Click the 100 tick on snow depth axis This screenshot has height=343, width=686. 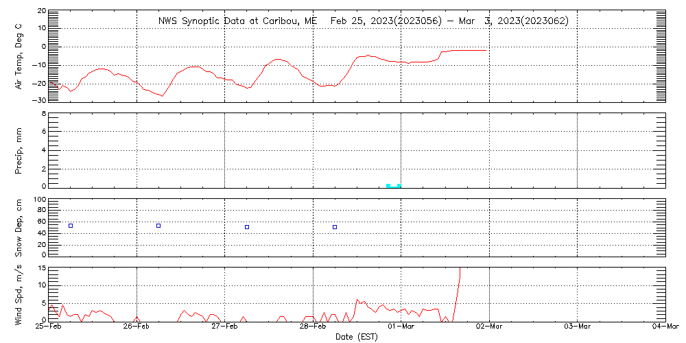39,200
